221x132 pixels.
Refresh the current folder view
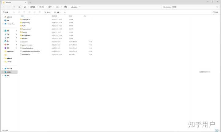pos(19,7)
